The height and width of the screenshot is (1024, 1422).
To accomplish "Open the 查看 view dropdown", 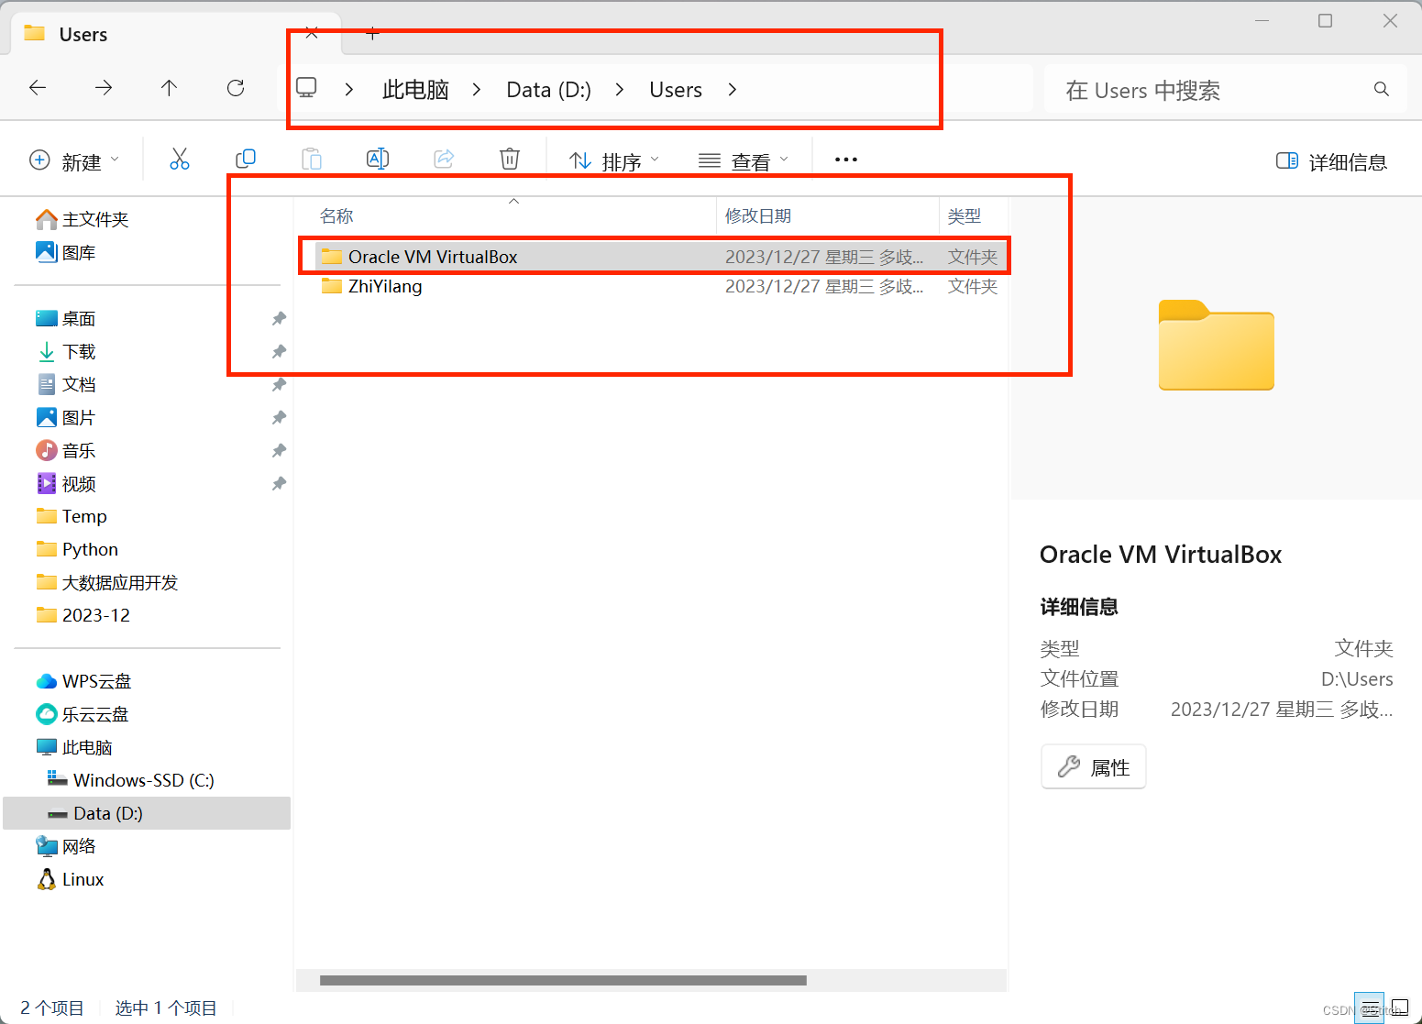I will (744, 161).
